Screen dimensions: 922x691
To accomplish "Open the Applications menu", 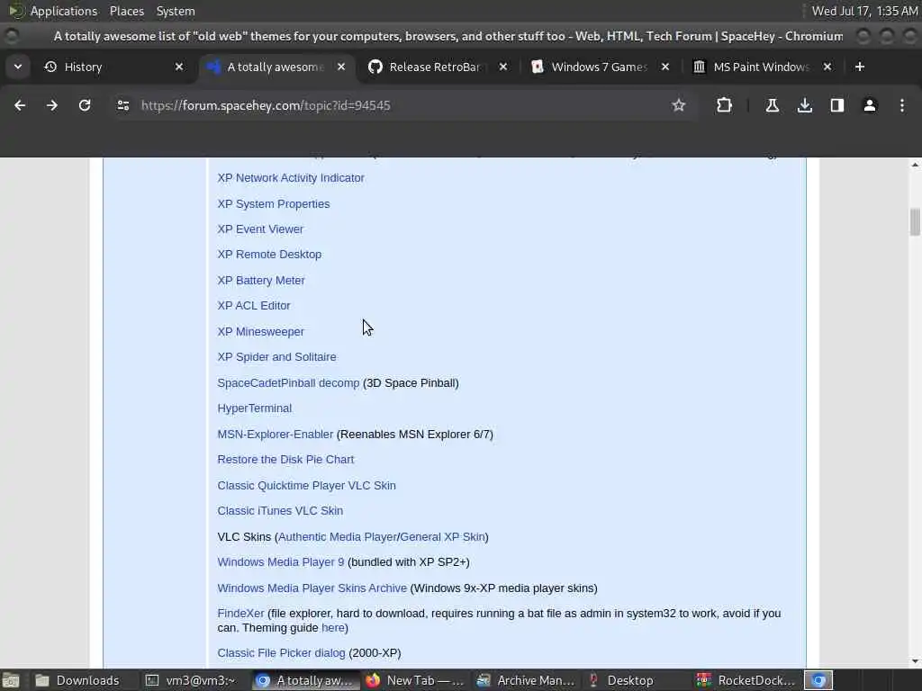I will pos(64,11).
